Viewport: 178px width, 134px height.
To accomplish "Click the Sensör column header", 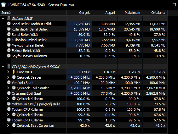I will click(33, 13).
